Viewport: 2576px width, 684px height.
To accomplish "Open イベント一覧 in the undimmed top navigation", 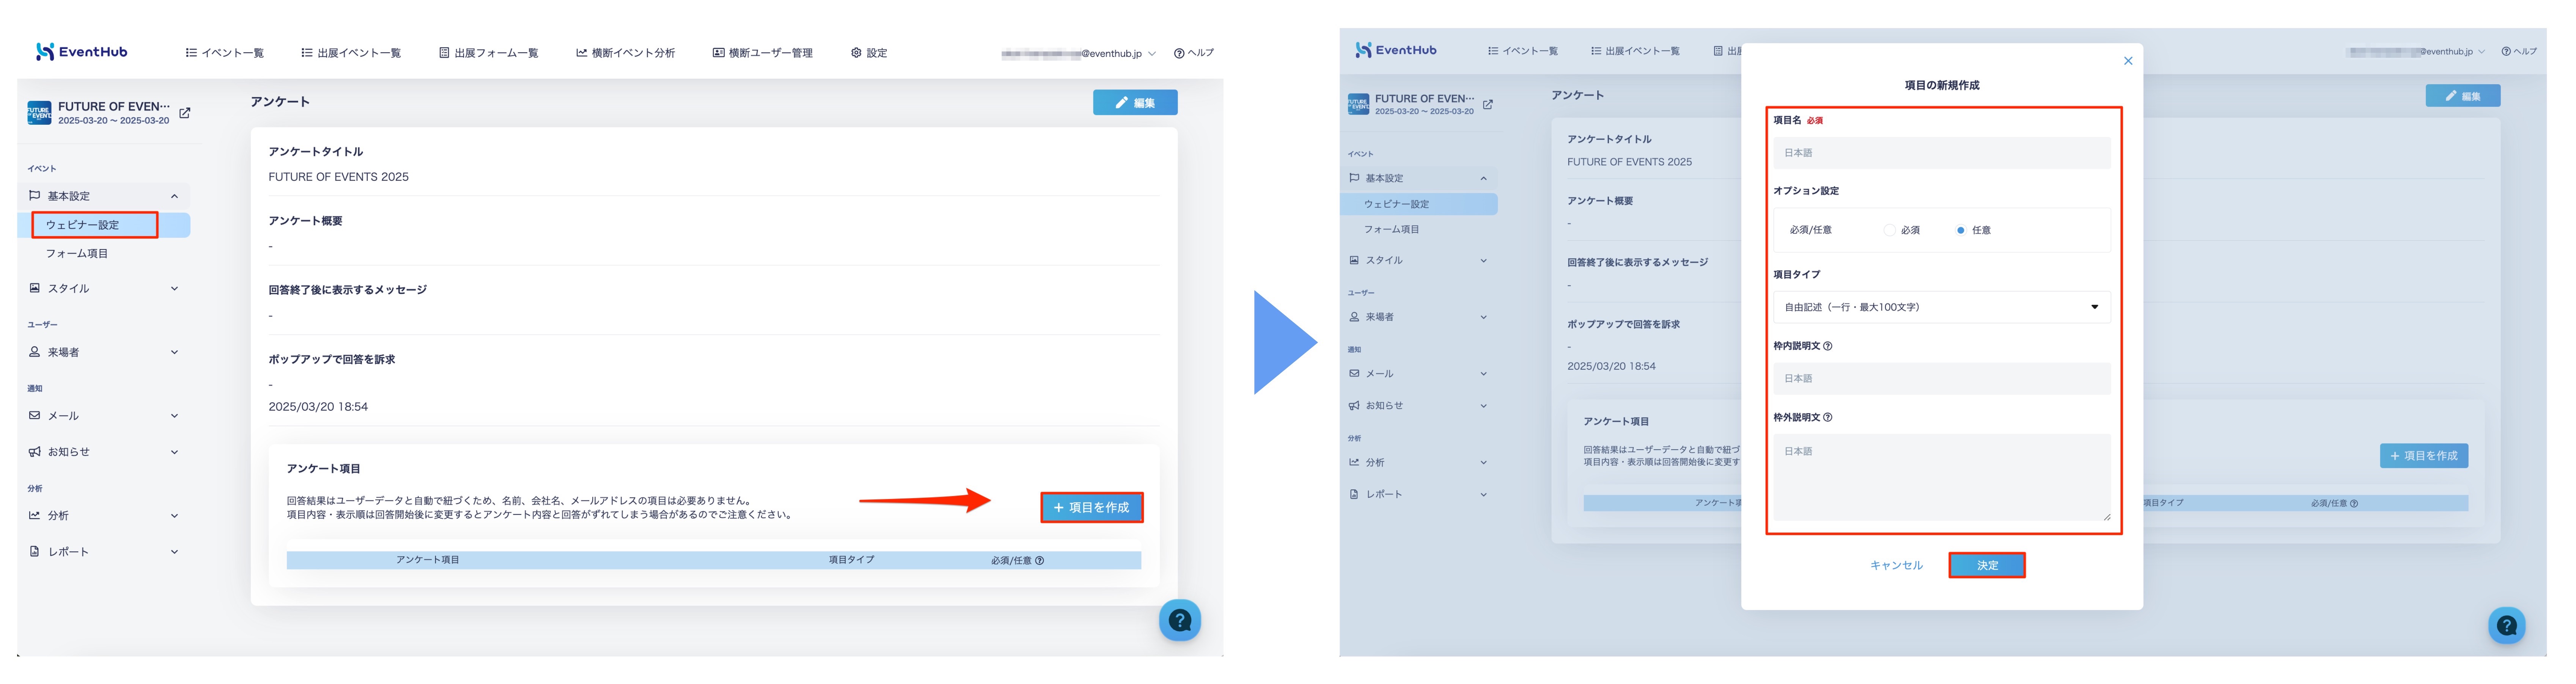I will [225, 53].
